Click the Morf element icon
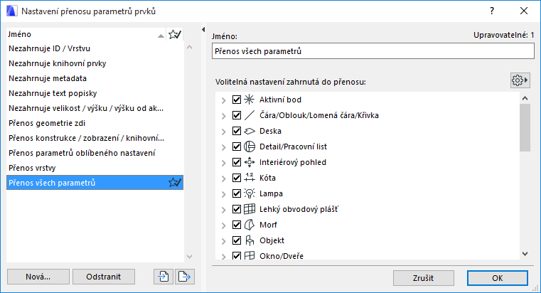The width and height of the screenshot is (541, 293). pyautogui.click(x=249, y=225)
